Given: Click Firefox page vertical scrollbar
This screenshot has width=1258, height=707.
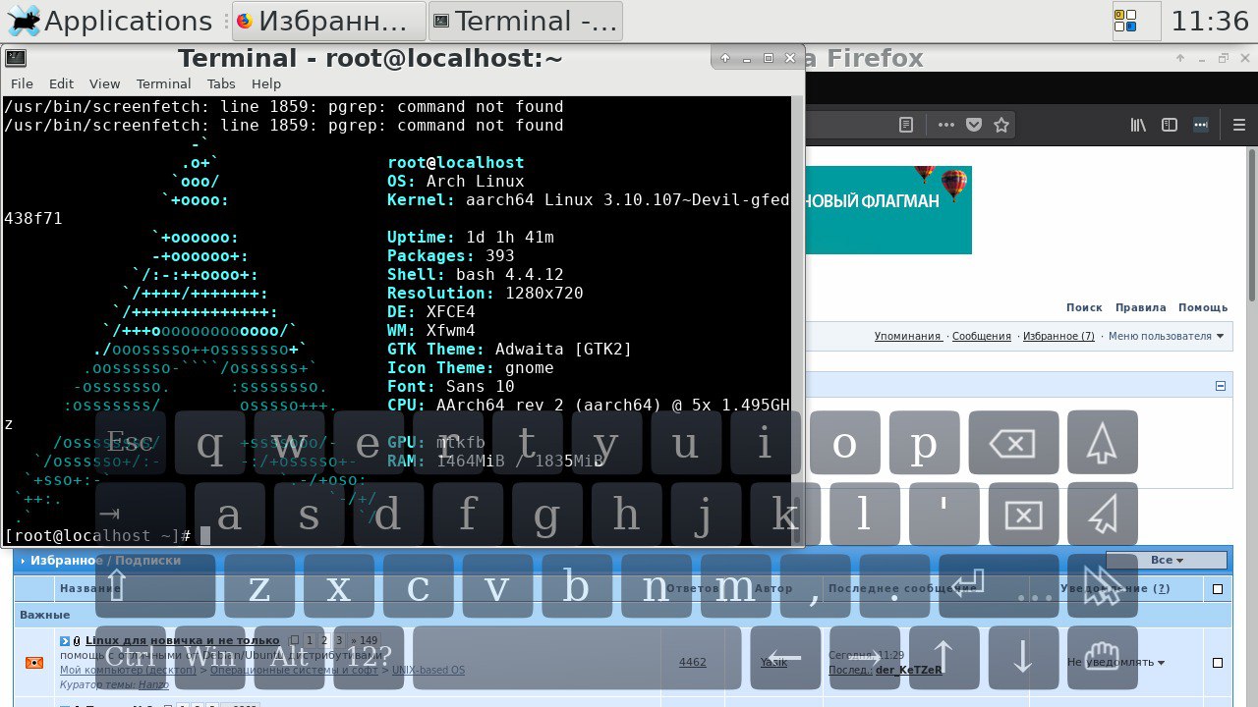Looking at the screenshot, I should pos(1251,226).
